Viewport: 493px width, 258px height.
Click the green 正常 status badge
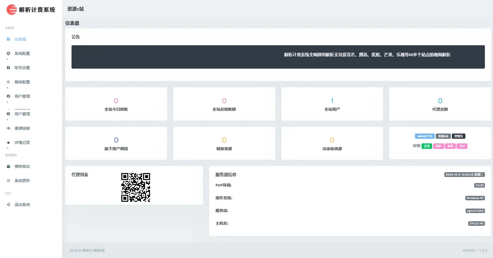tap(426, 146)
